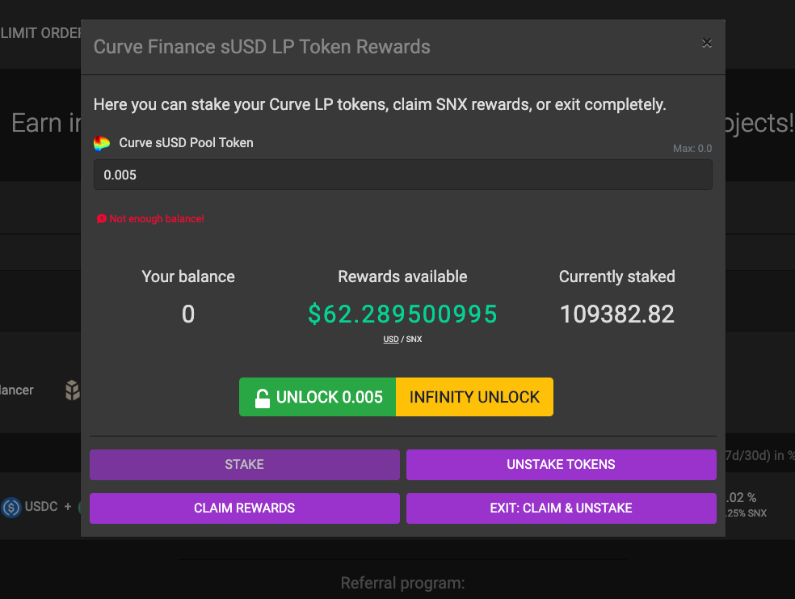This screenshot has width=795, height=599.
Task: Set amount using the Max: 0.0 label
Action: click(692, 149)
